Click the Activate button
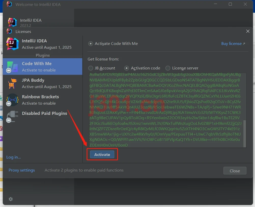Image resolution: width=255 pixels, height=207 pixels. (x=102, y=154)
